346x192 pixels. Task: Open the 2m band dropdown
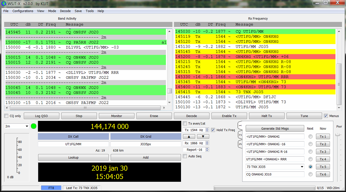click(17, 126)
